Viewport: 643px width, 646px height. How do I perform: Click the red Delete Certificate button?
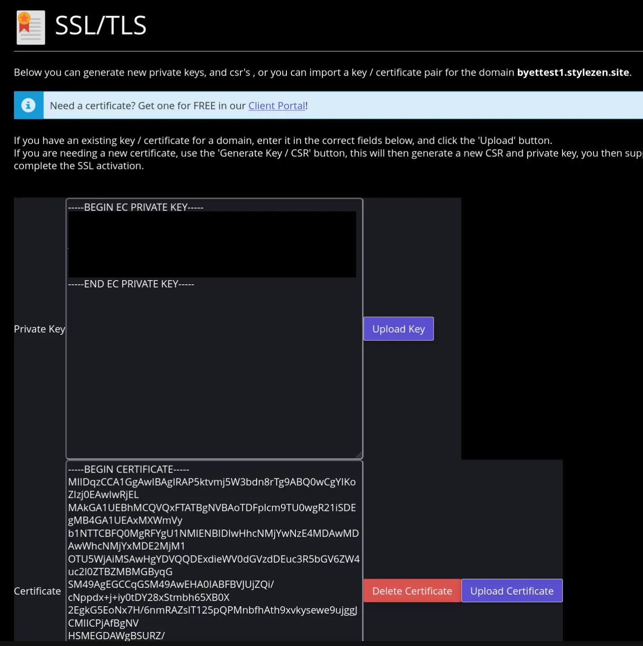(412, 591)
